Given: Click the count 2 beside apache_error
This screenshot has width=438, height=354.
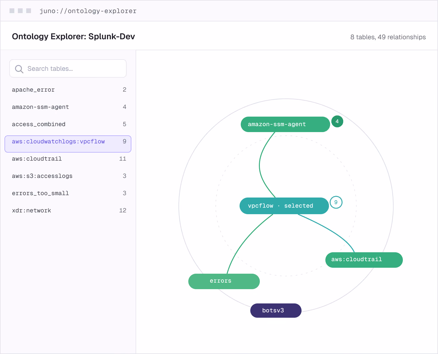Looking at the screenshot, I should (x=125, y=90).
